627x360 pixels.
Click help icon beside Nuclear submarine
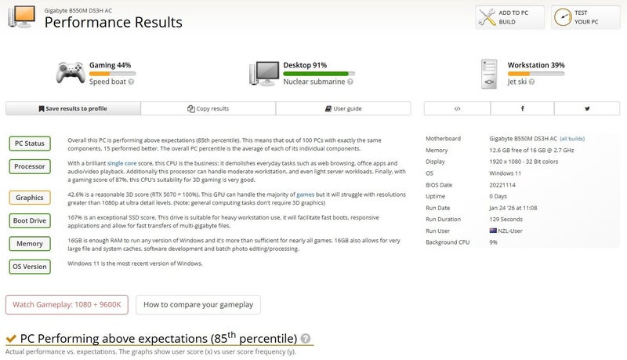click(x=350, y=82)
